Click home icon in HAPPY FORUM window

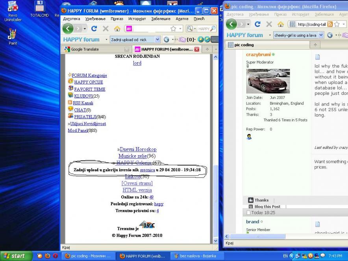point(117,29)
